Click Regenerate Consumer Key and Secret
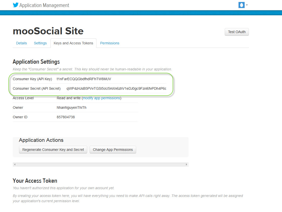 pyautogui.click(x=53, y=150)
